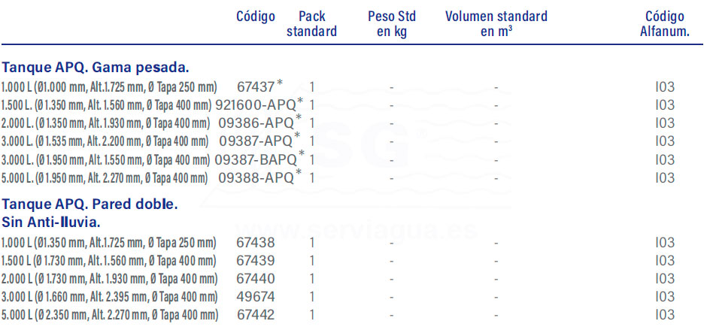Viewport: 713px width, 327px height.
Task: Select the 5.000 L Ø 2.350 mm tank description
Action: [108, 315]
